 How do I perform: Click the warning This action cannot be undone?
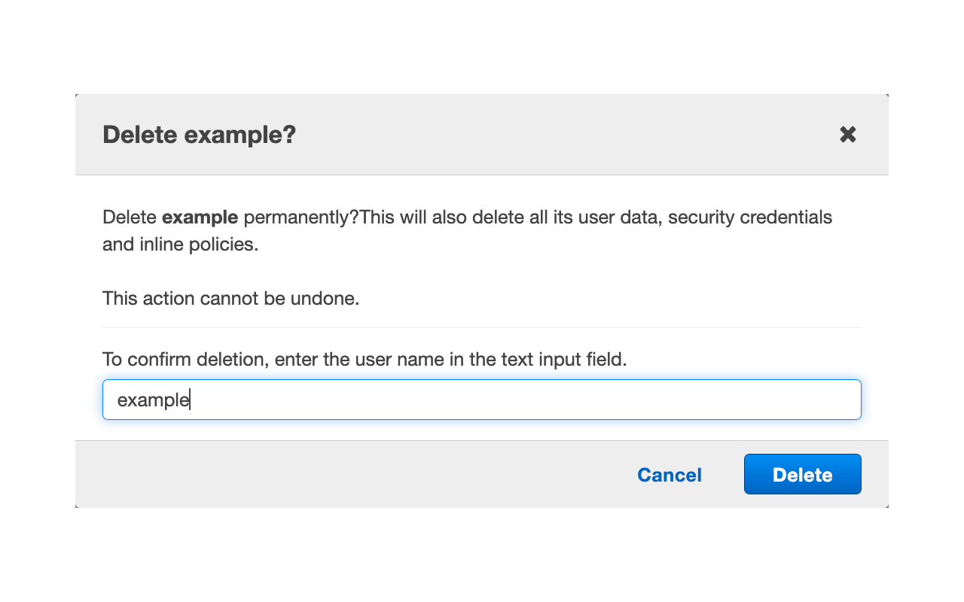[231, 298]
